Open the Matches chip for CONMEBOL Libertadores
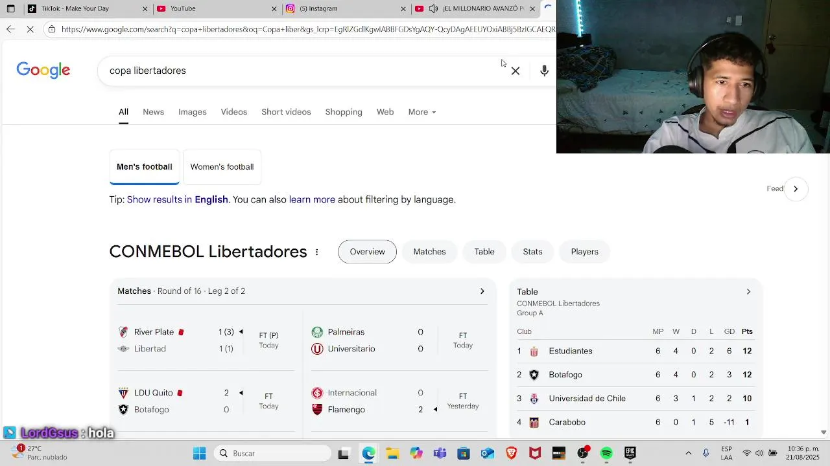Image resolution: width=830 pixels, height=466 pixels. click(429, 252)
